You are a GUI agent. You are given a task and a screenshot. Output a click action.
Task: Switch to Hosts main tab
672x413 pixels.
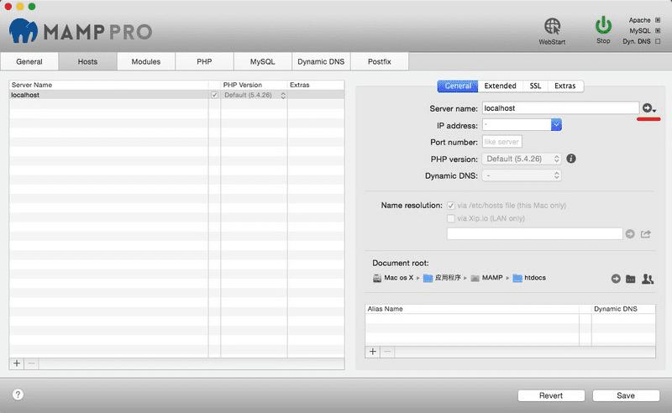click(x=87, y=61)
